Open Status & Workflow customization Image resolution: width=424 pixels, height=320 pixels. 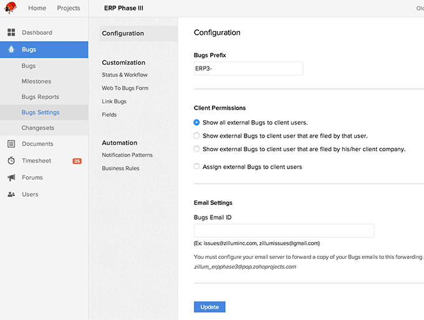[x=125, y=75]
